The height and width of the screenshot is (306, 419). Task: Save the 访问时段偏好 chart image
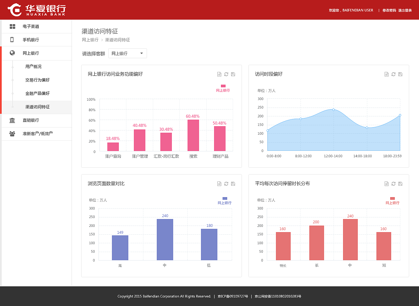pos(400,74)
